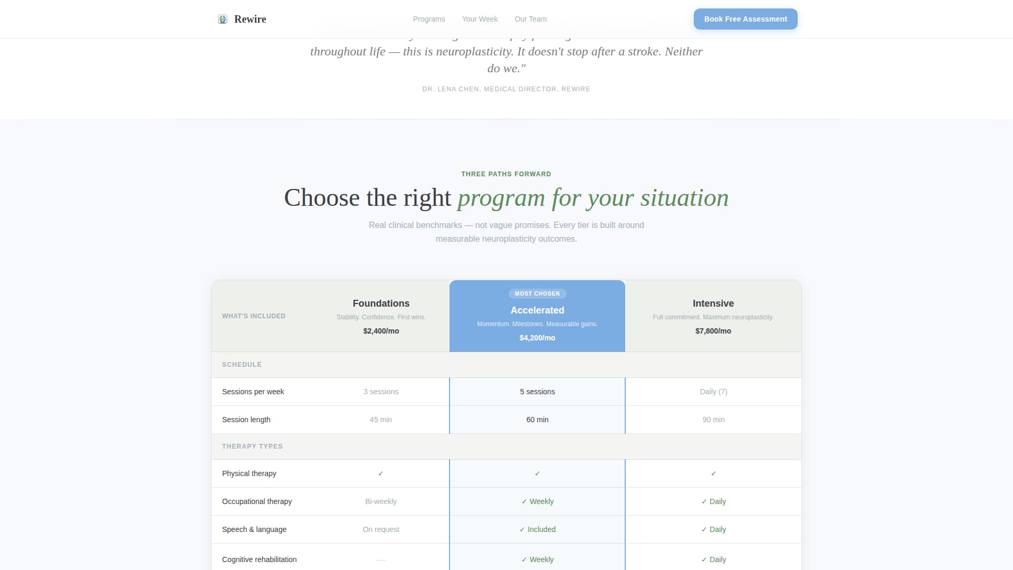Click Cognitive rehabilitation Daily cell

pos(713,559)
